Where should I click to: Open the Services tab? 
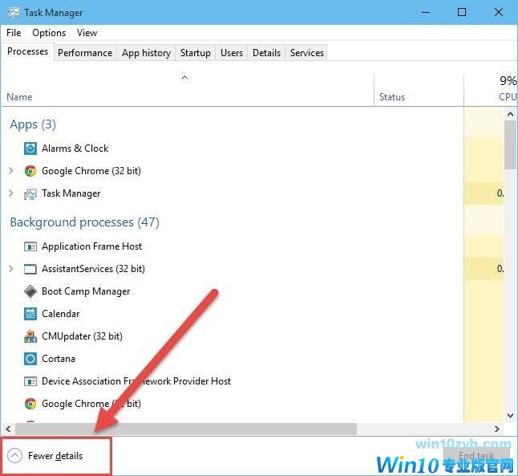pos(307,53)
